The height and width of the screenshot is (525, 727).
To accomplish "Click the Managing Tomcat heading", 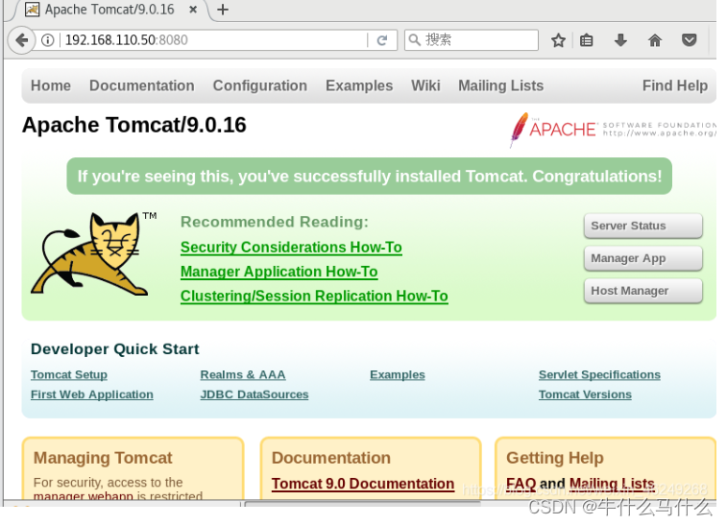I will [x=103, y=458].
